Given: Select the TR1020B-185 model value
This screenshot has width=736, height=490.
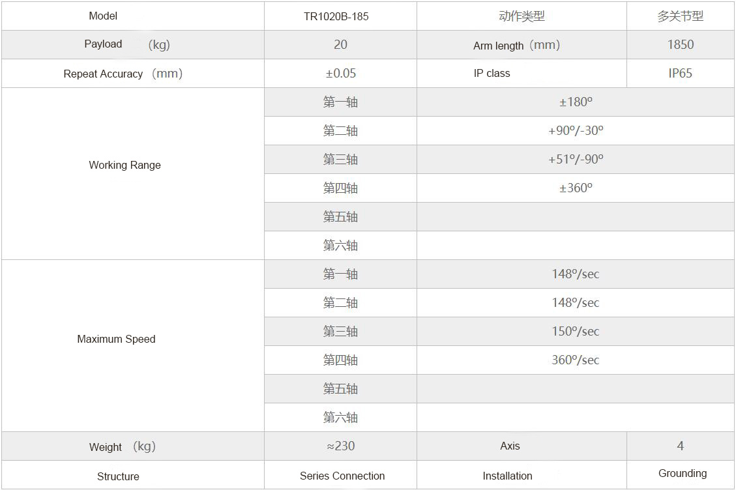Looking at the screenshot, I should 336,16.
